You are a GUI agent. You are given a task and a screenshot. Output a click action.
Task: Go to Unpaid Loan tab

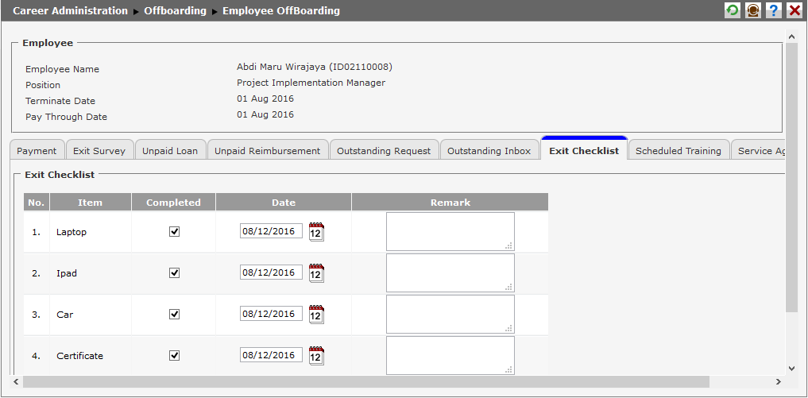coord(170,150)
